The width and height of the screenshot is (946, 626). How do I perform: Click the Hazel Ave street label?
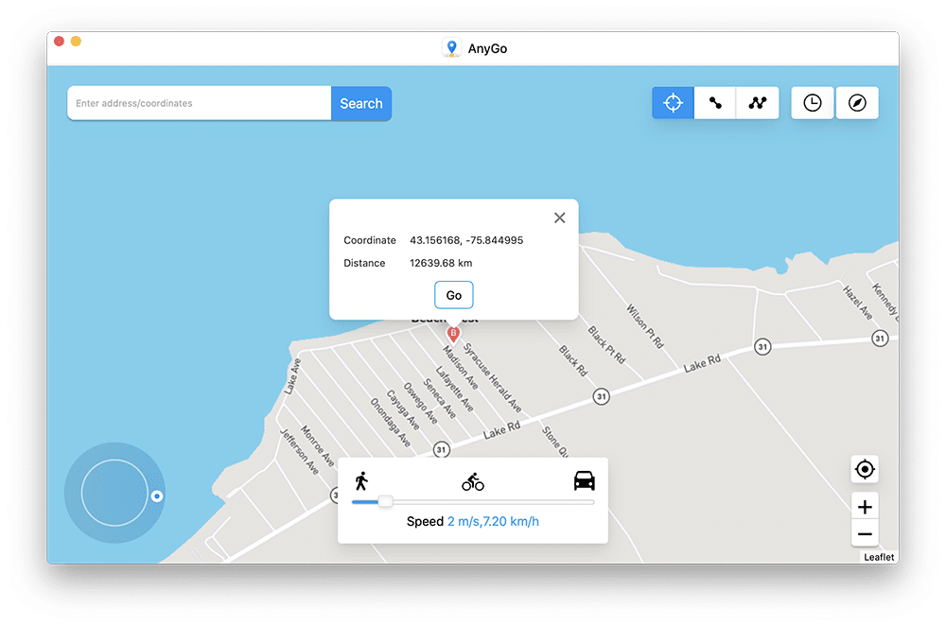tap(857, 303)
